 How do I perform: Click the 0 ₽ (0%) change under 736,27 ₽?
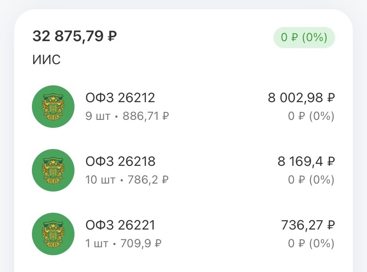coord(311,244)
